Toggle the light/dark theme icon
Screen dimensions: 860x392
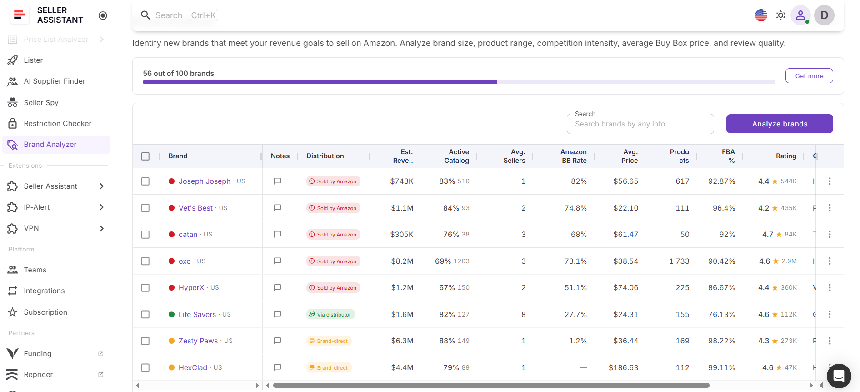[780, 15]
